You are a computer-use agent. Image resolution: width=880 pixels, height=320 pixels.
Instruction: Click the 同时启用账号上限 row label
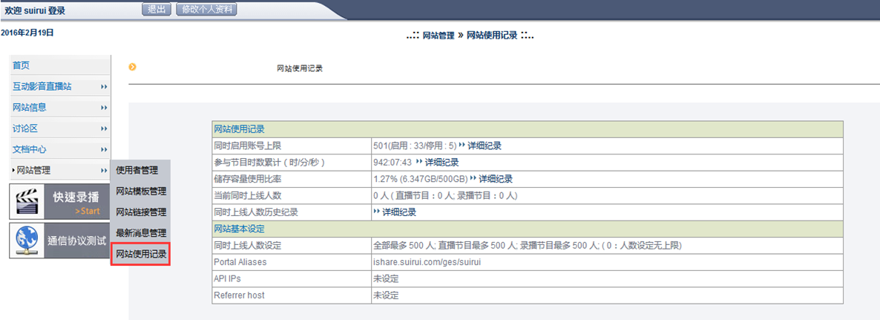pyautogui.click(x=248, y=146)
